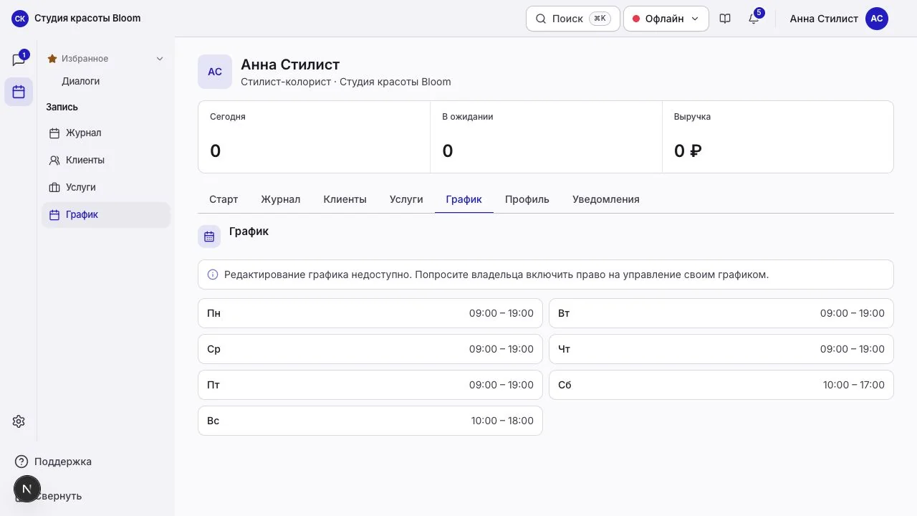Open the Поиск search box
Viewport: 917px width, 516px height.
pyautogui.click(x=573, y=19)
